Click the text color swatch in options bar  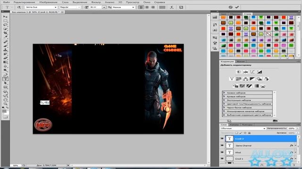point(162,7)
